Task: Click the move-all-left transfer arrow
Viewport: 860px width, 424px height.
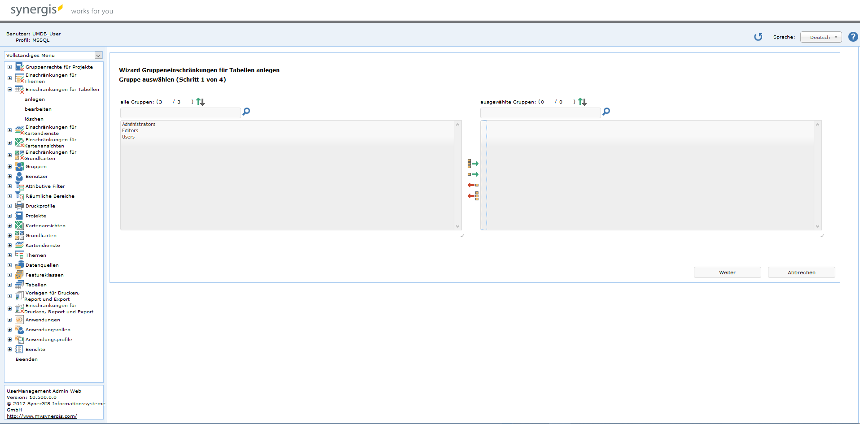Action: coord(473,196)
